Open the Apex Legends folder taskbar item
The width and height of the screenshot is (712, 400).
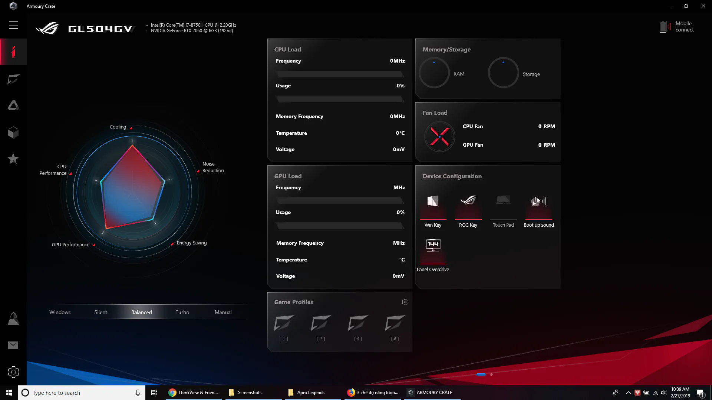pos(313,393)
